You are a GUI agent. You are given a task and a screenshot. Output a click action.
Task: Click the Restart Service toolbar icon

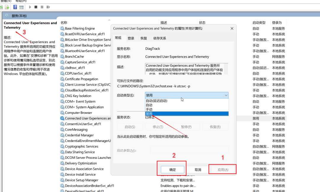click(48, 7)
